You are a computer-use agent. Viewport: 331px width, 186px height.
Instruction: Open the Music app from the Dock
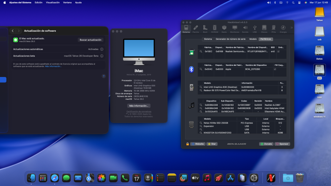207,178
